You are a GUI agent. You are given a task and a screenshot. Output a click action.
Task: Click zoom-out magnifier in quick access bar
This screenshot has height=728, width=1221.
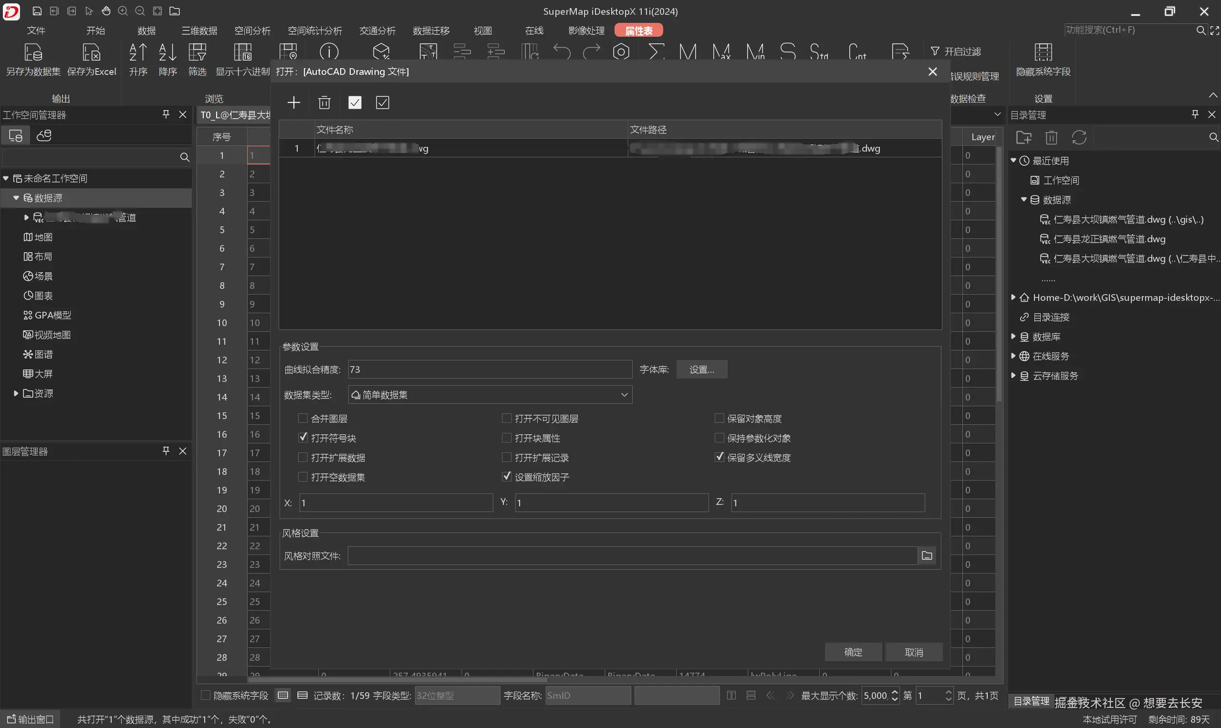click(140, 11)
